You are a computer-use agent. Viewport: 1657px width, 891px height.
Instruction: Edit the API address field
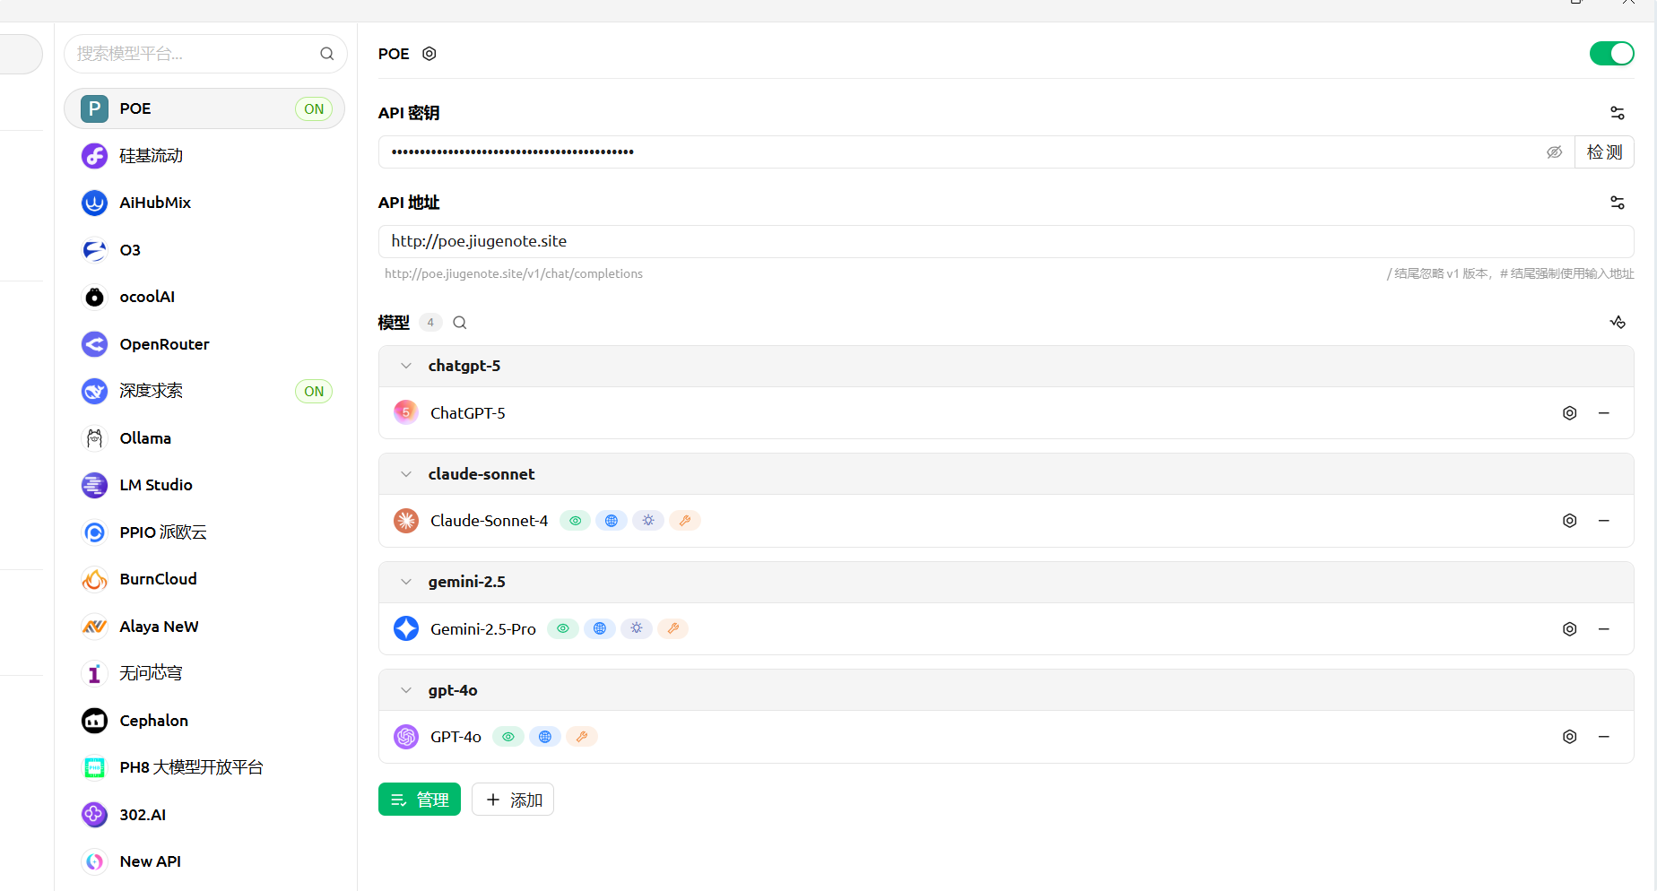click(1006, 241)
